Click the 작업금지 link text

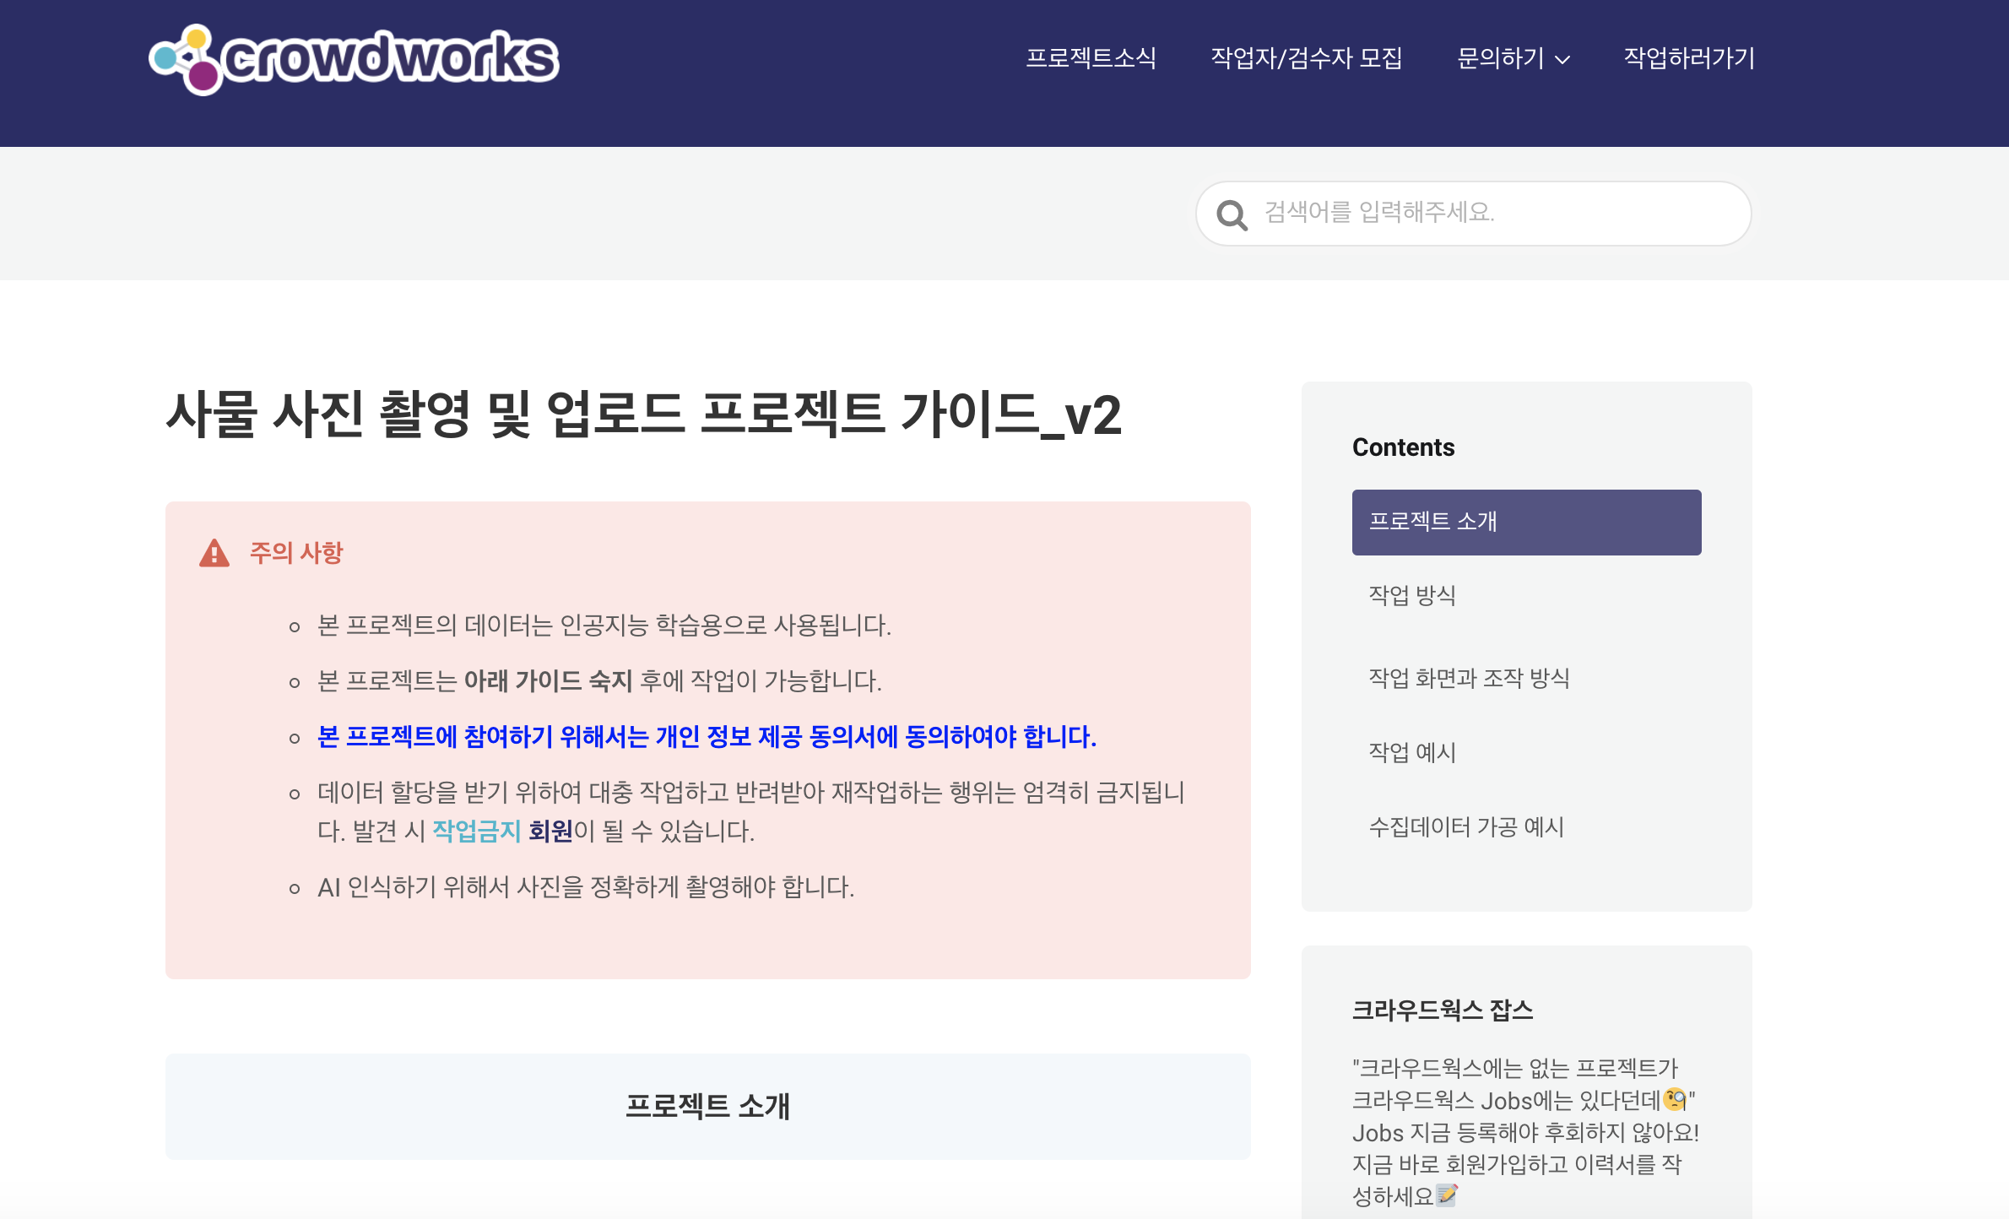tap(476, 831)
